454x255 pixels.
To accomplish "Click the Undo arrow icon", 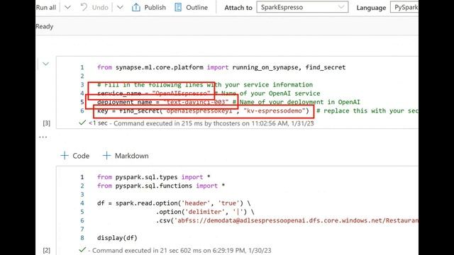I will 84,7.
